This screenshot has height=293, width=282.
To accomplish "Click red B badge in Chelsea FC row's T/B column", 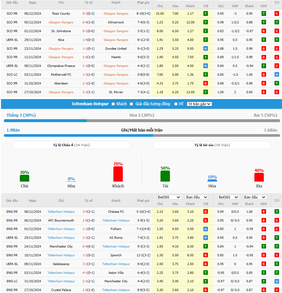I will click(205, 212).
